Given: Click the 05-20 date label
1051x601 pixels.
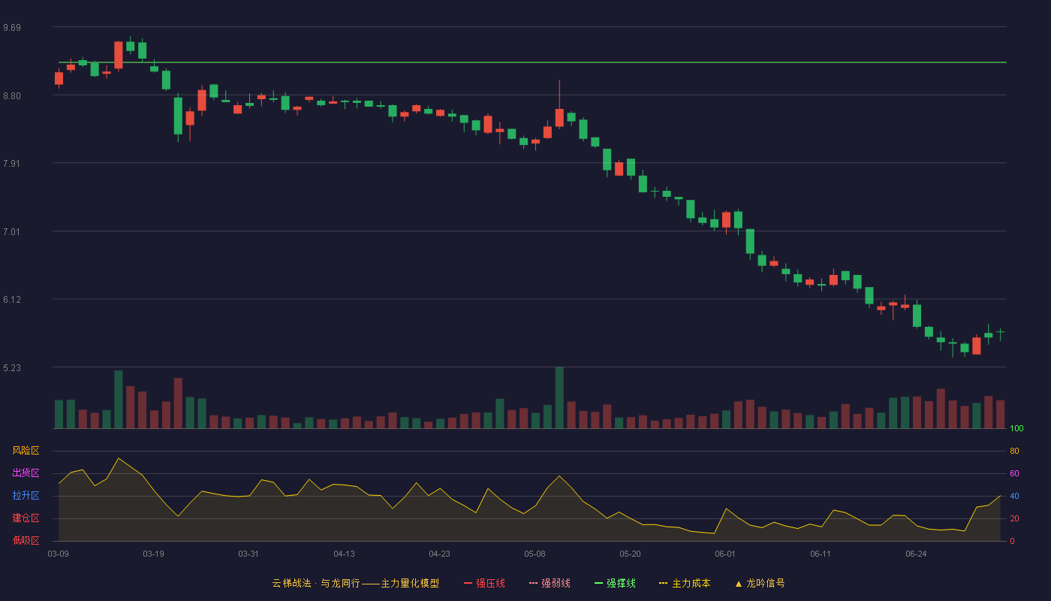Looking at the screenshot, I should [630, 554].
